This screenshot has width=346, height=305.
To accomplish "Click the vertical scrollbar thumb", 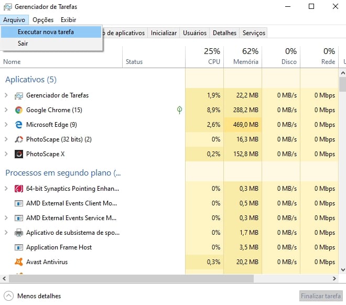I will [343, 84].
